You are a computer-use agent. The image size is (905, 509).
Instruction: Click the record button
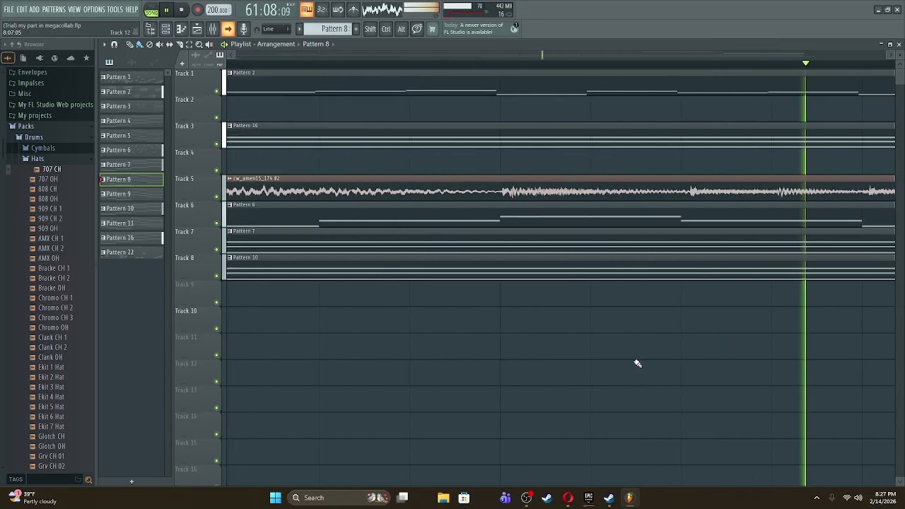point(197,10)
